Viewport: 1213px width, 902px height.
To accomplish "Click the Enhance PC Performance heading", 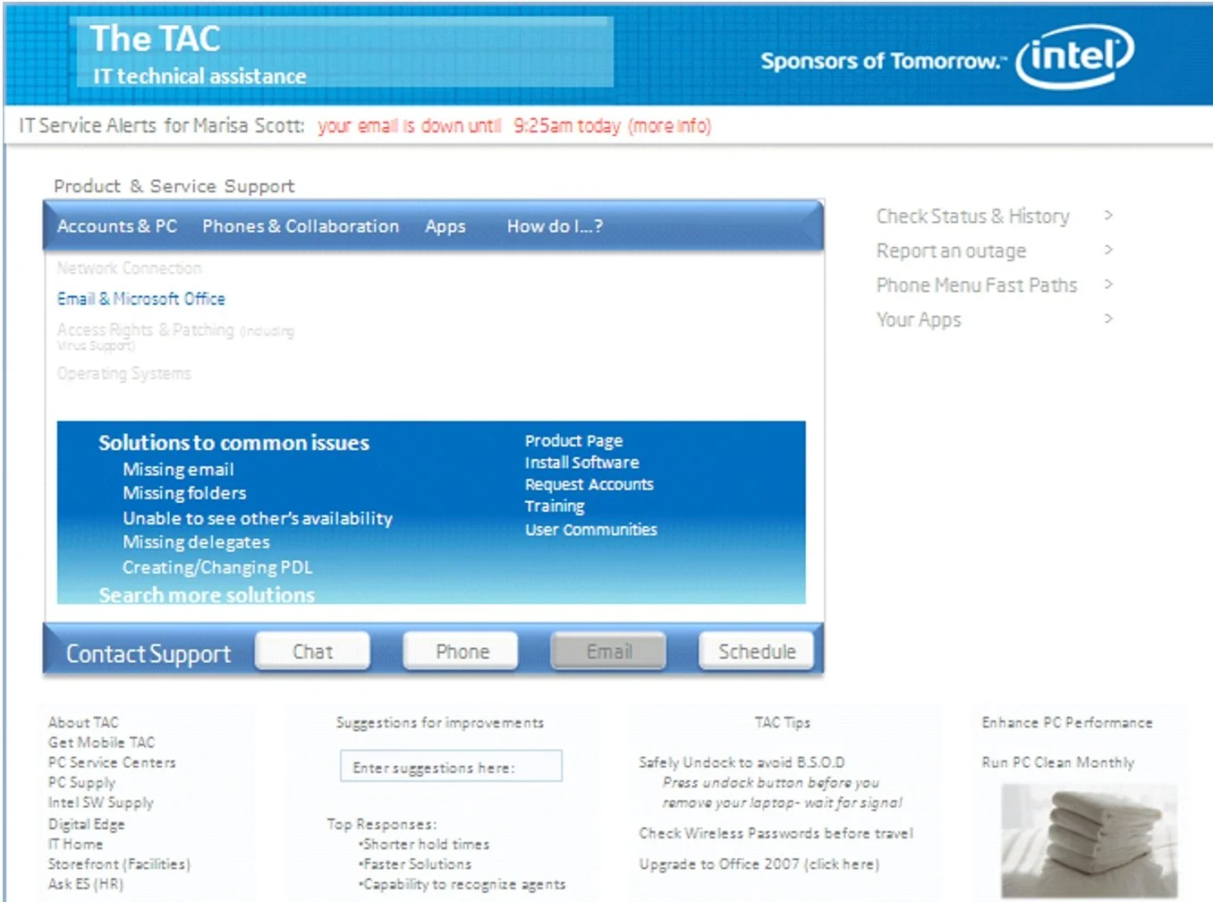I will [x=1067, y=722].
